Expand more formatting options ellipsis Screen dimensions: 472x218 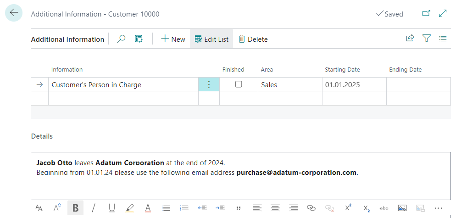coord(438,208)
